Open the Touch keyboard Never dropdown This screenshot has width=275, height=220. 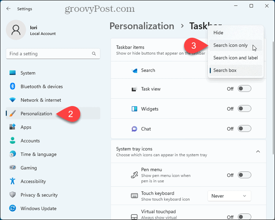[229, 196]
